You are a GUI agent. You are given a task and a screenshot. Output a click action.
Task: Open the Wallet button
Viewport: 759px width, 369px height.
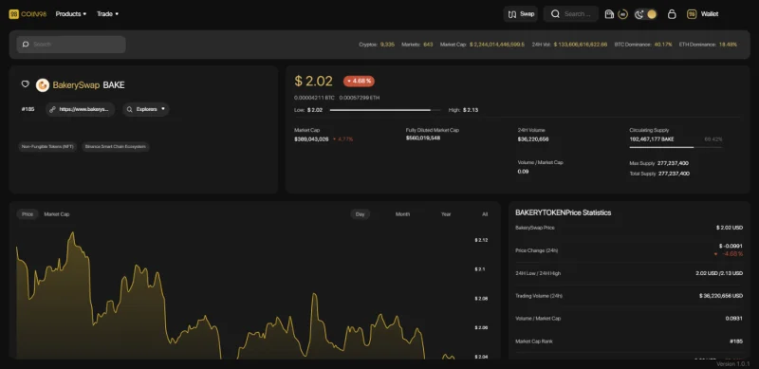coord(703,14)
